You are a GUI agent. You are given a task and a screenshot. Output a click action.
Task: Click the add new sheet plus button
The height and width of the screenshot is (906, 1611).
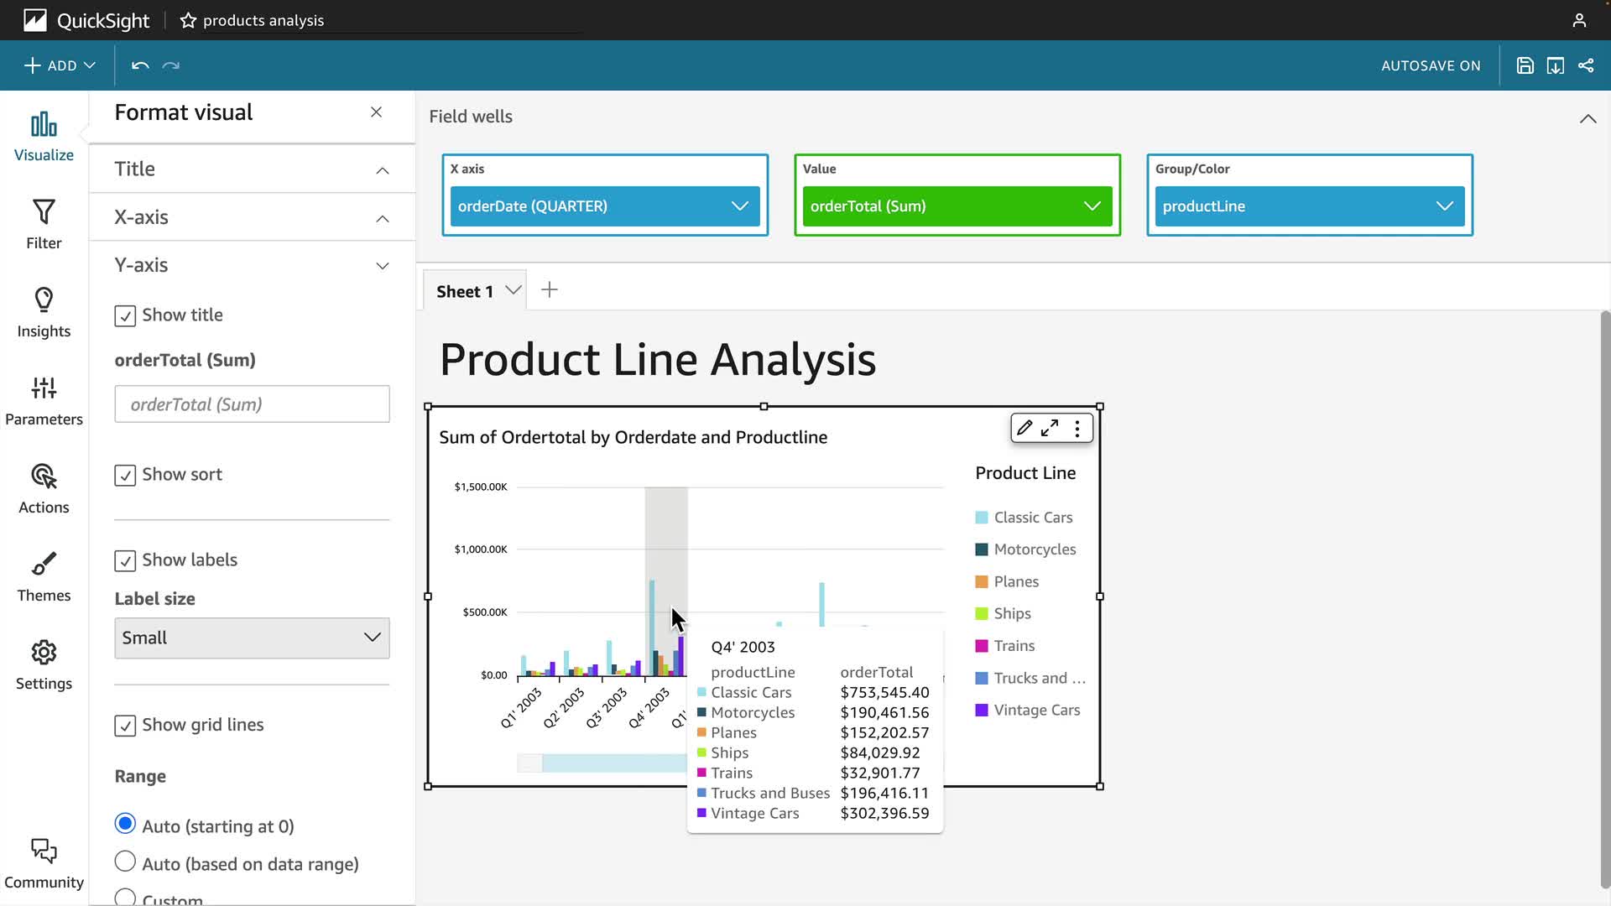click(550, 290)
